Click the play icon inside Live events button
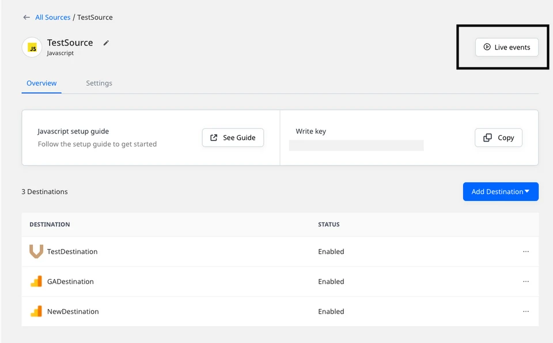 tap(487, 47)
